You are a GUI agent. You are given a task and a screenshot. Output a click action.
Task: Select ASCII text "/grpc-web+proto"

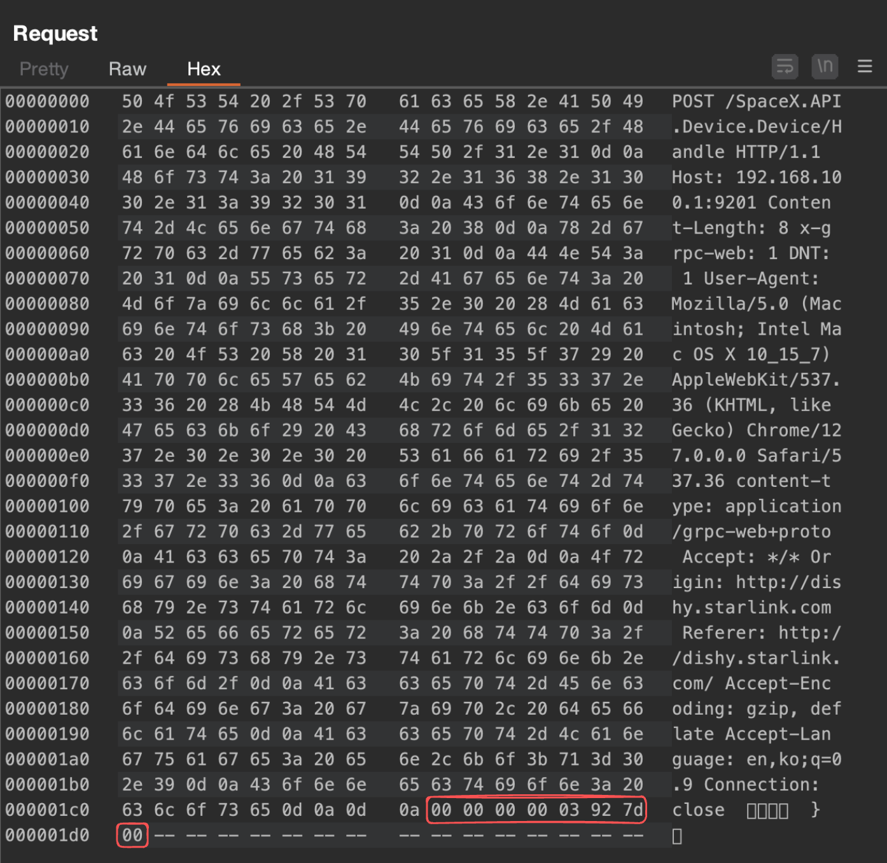click(751, 531)
